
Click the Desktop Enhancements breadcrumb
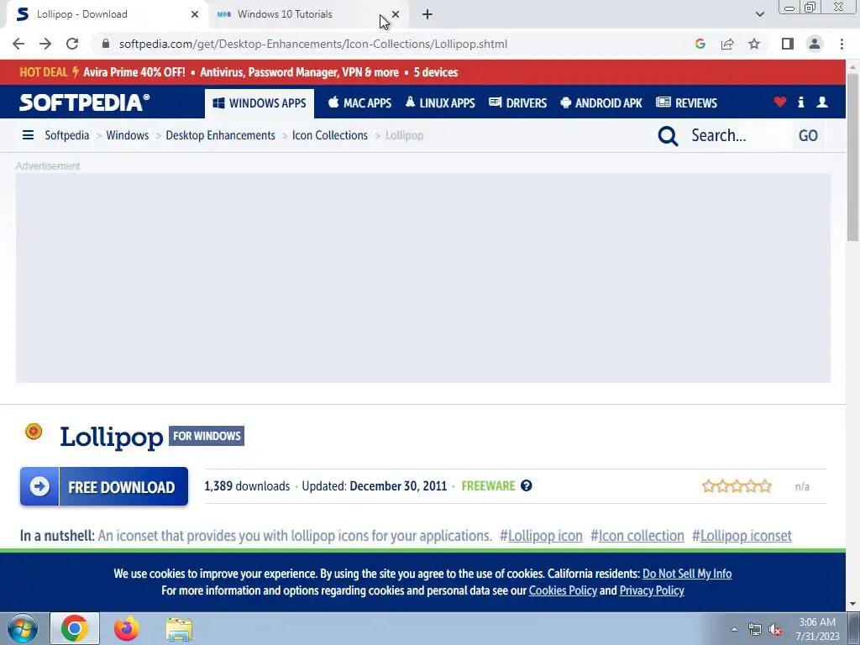pyautogui.click(x=221, y=135)
